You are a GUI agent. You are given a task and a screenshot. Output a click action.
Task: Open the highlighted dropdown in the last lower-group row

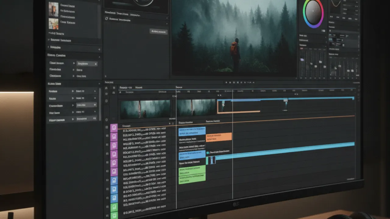pos(87,119)
